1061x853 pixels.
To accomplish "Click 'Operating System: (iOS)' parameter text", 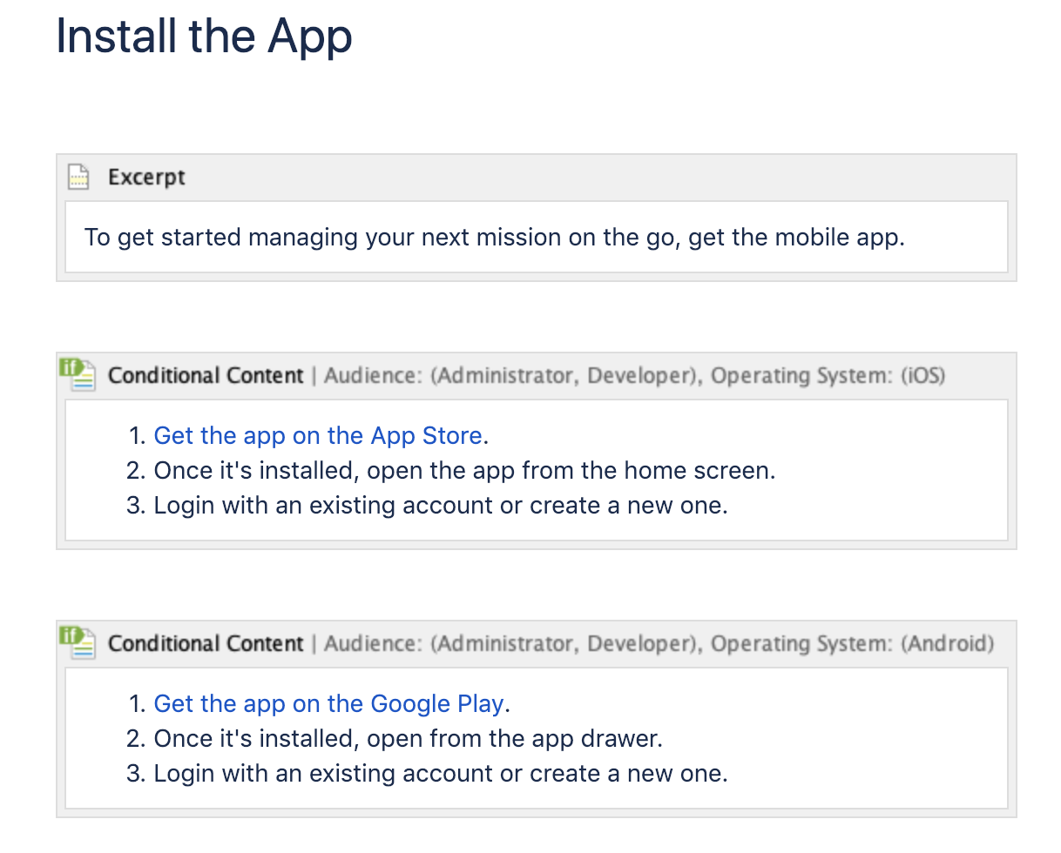I will [828, 376].
